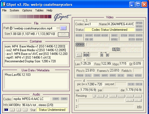149x114 pixels.
Task: Select audio stream 2 button
Action: coord(12,110)
